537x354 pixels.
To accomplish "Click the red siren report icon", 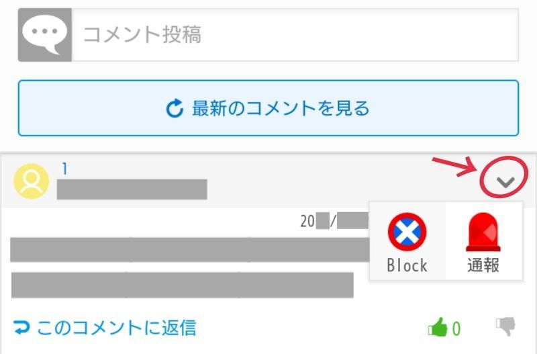I will click(x=483, y=232).
